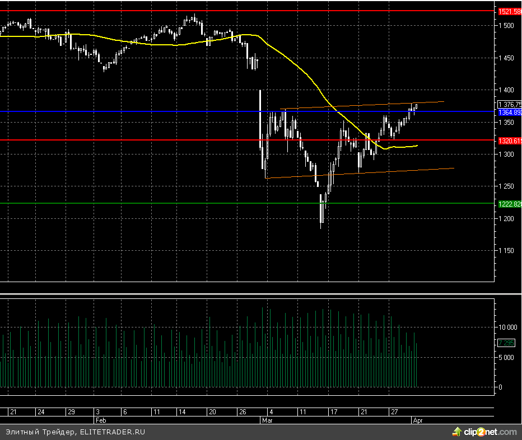
Task: Select the top red horizontal resistance line
Action: pos(168,10)
